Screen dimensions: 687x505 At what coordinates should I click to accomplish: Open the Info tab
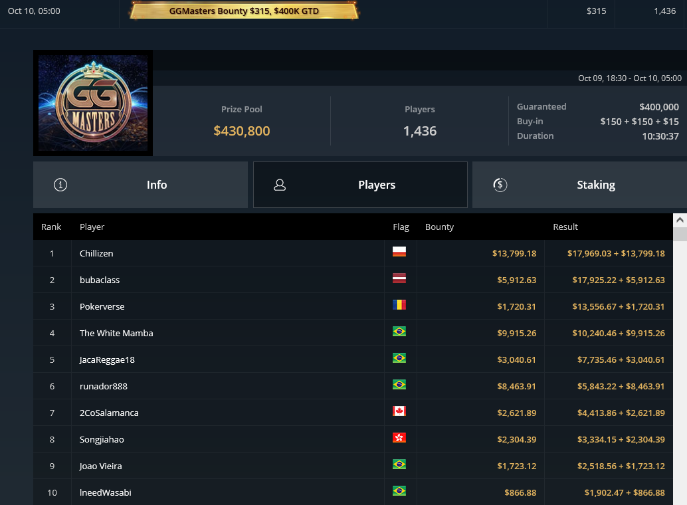point(140,185)
